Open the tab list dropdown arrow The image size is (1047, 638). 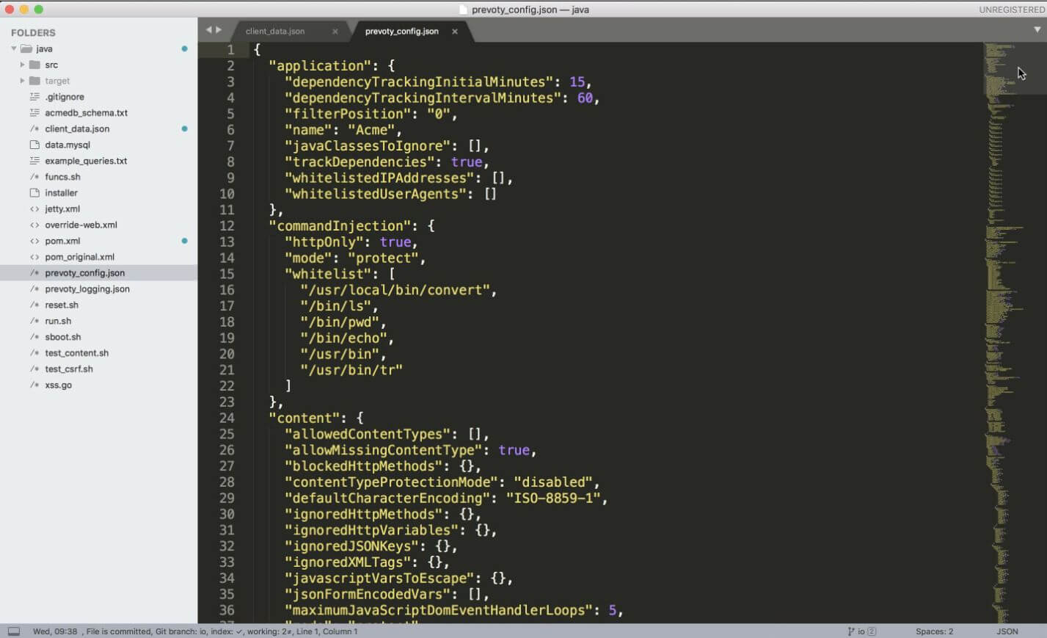pyautogui.click(x=1037, y=30)
